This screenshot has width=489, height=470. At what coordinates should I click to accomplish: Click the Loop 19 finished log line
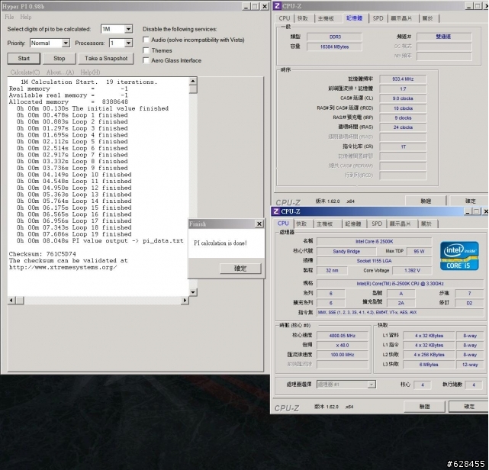pyautogui.click(x=74, y=234)
